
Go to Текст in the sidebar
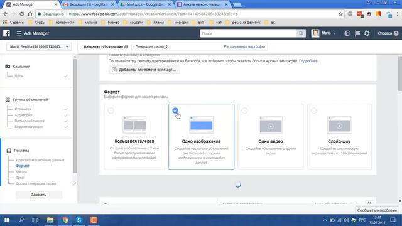[20, 178]
